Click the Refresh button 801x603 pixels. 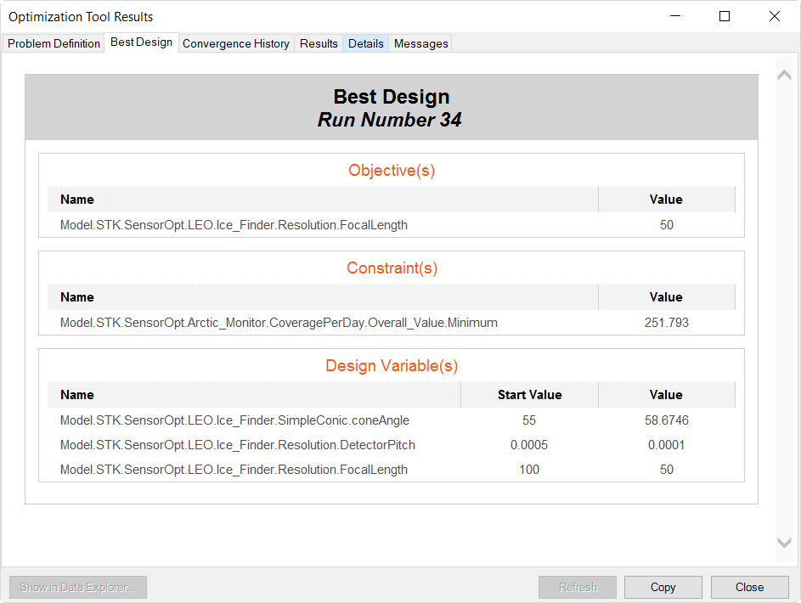pyautogui.click(x=578, y=587)
